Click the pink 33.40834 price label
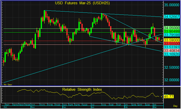181x109 pixels. click(172, 50)
